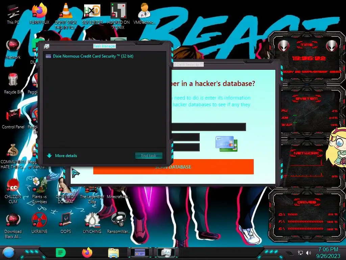Click the Task Manager window title icon
The image size is (346, 260).
(x=47, y=46)
